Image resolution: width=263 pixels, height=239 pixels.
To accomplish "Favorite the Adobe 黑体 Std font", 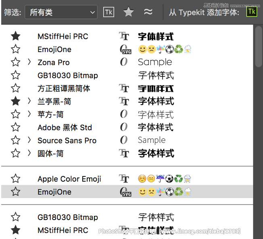I will [16, 127].
